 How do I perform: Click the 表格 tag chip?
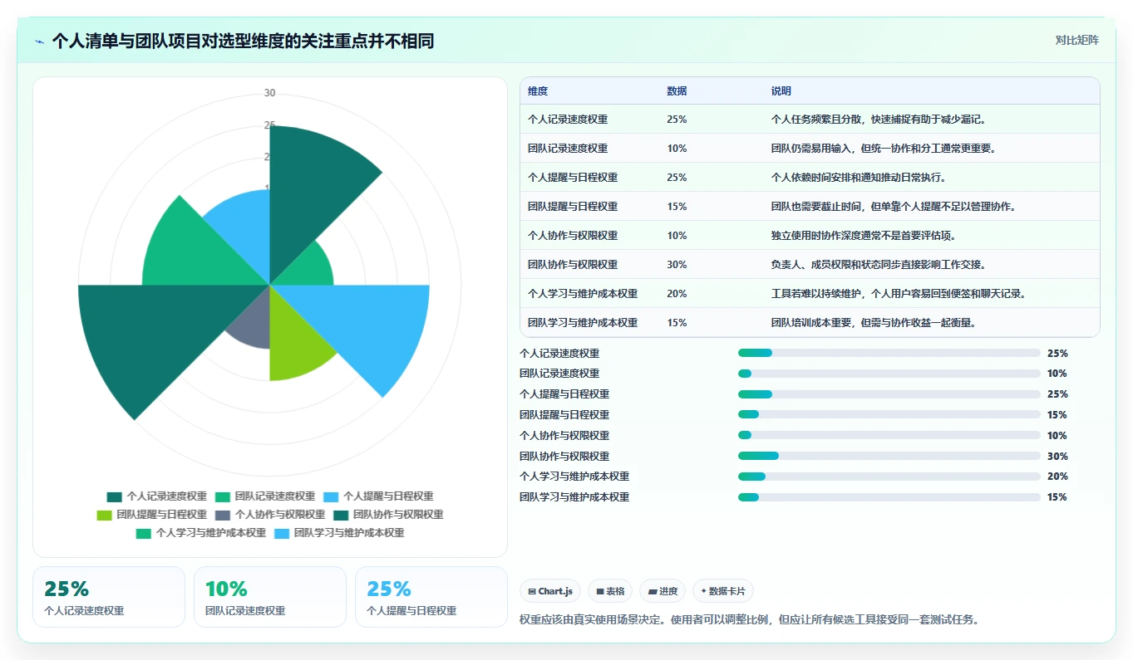pos(610,591)
